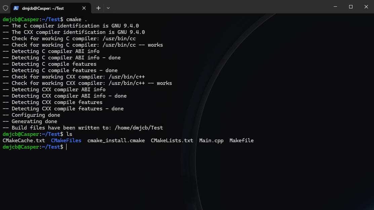The image size is (374, 210).
Task: Click the 'ls' command text
Action: point(69,134)
